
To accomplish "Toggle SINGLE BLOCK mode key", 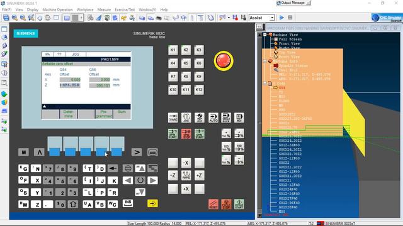I will coord(226,117).
